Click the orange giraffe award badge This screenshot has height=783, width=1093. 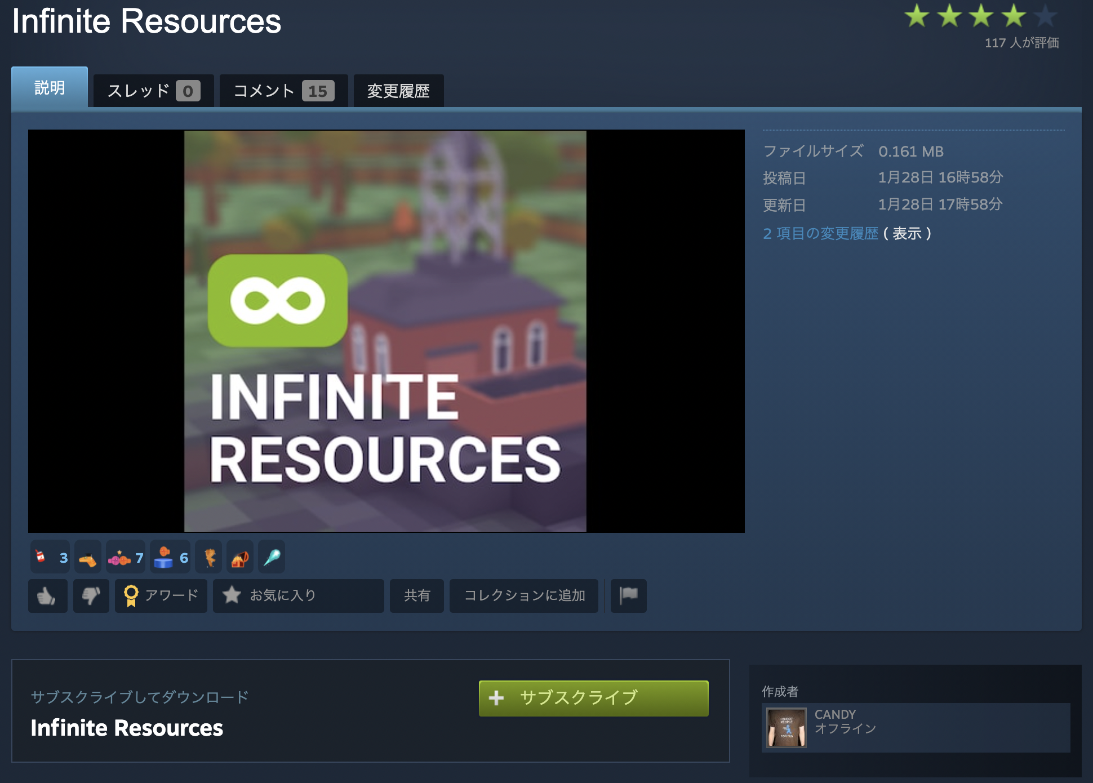coord(87,558)
